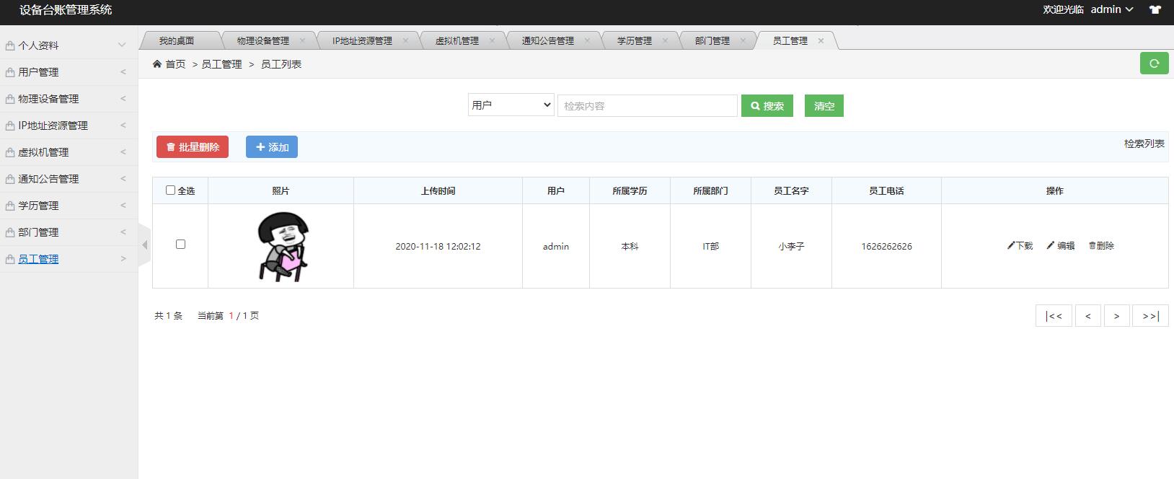Screen dimensions: 1174x479
Task: Click the 检索列表 label
Action: coord(1144,144)
